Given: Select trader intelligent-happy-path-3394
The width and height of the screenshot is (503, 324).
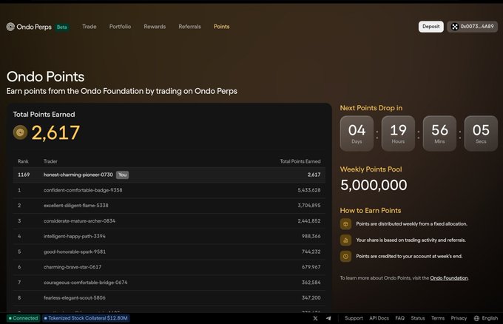Looking at the screenshot, I should click(75, 236).
